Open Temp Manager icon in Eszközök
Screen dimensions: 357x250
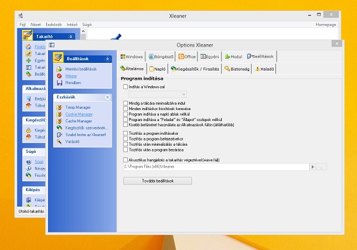pos(60,108)
